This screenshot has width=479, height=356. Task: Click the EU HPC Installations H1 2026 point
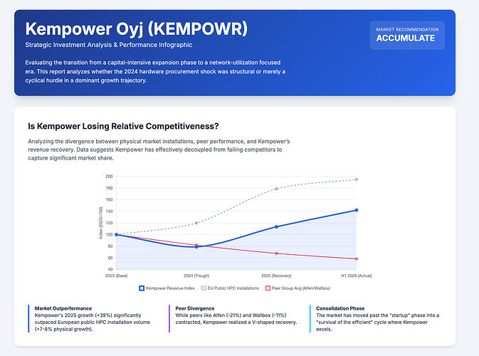[357, 179]
